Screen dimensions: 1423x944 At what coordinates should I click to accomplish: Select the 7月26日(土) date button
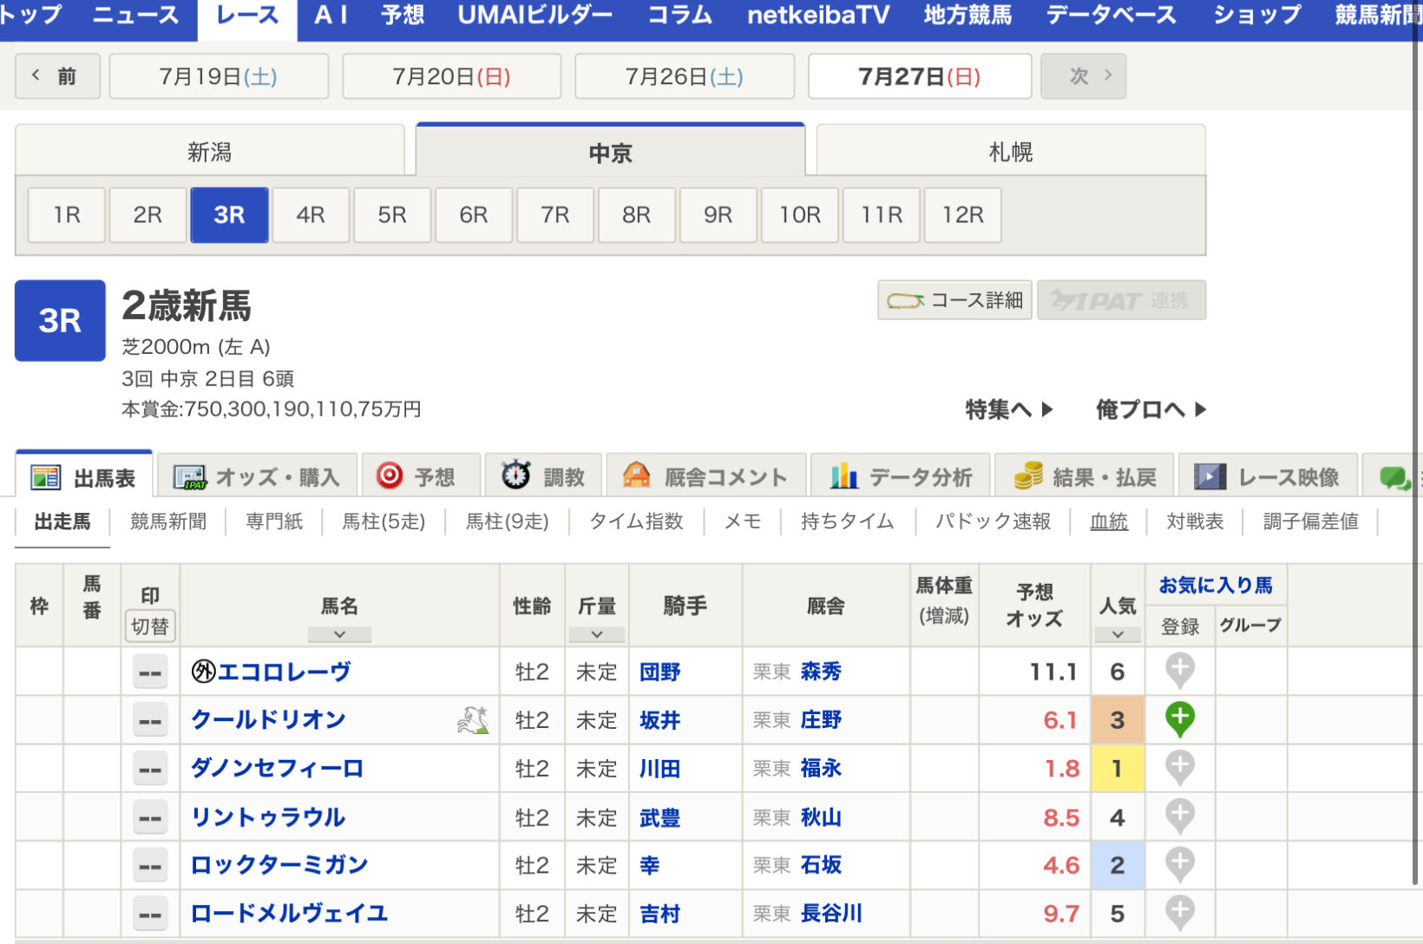tap(684, 76)
